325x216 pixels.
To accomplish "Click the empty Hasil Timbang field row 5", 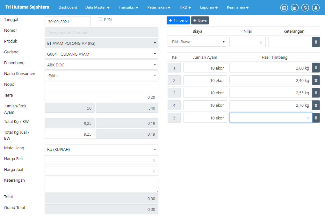I will pyautogui.click(x=271, y=118).
